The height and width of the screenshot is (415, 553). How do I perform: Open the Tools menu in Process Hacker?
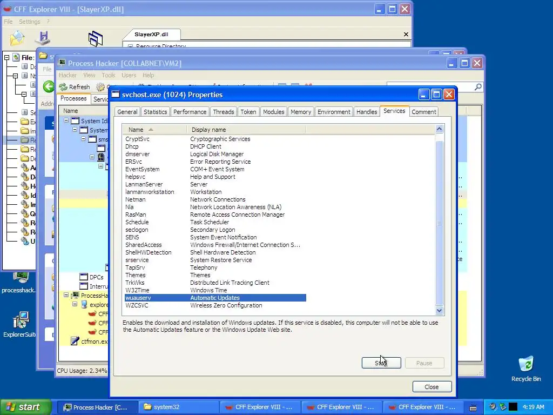(x=108, y=75)
